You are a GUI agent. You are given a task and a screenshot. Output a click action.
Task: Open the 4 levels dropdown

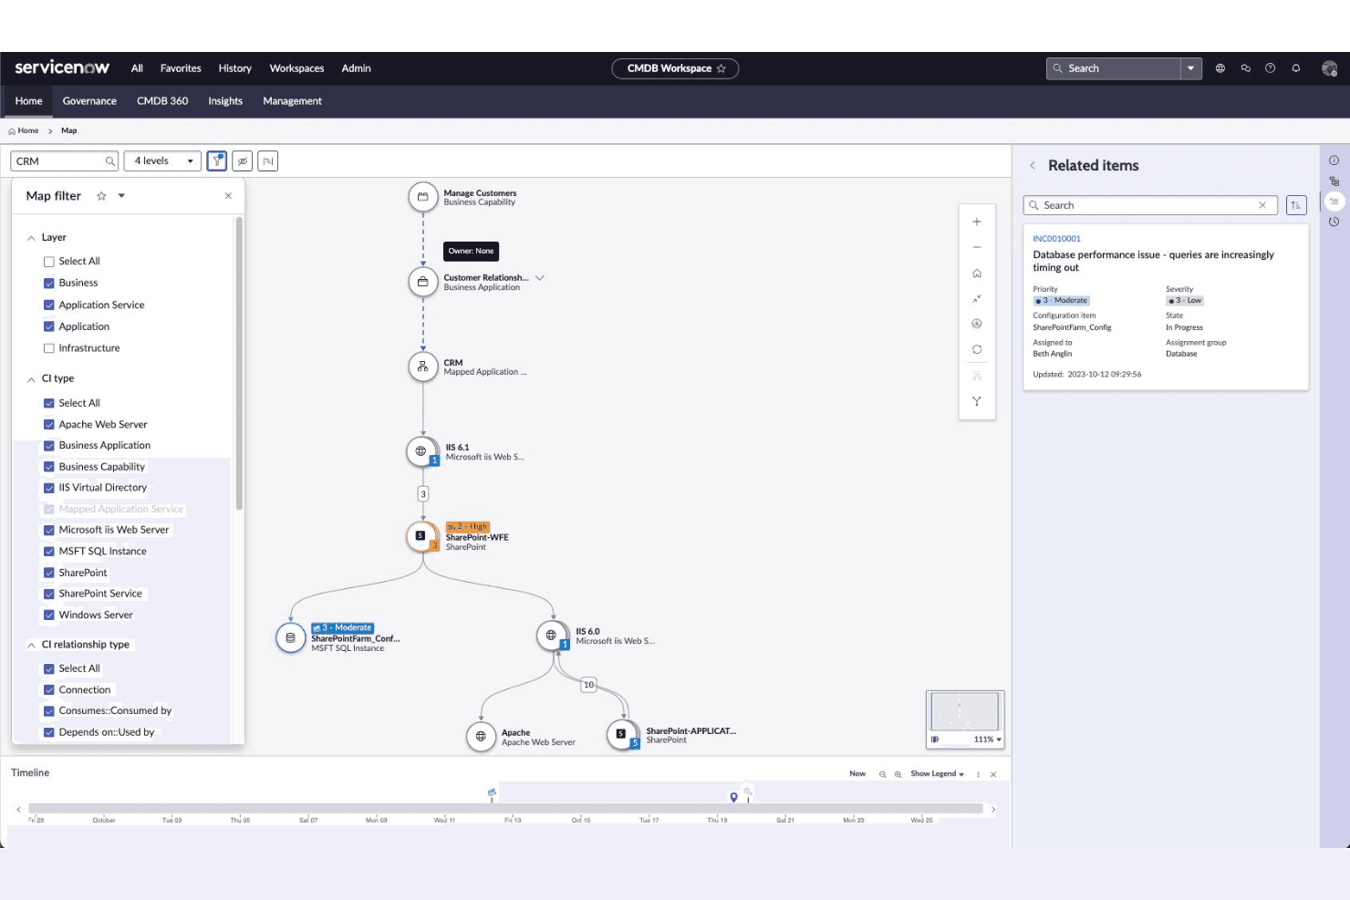(162, 161)
